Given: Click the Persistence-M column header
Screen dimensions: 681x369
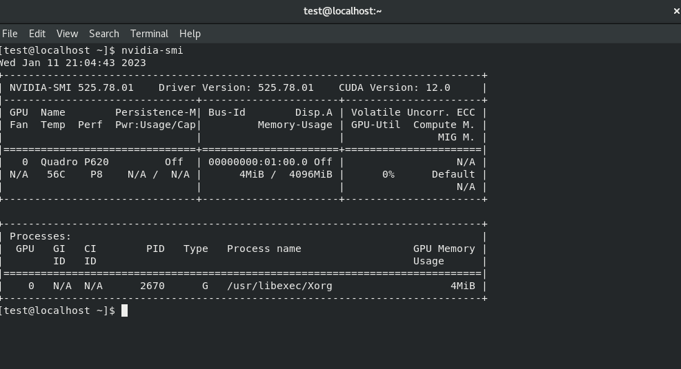Looking at the screenshot, I should pos(155,113).
